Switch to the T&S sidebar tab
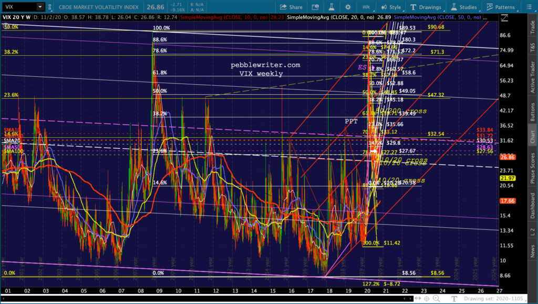This screenshot has width=538, height=304. point(533,47)
